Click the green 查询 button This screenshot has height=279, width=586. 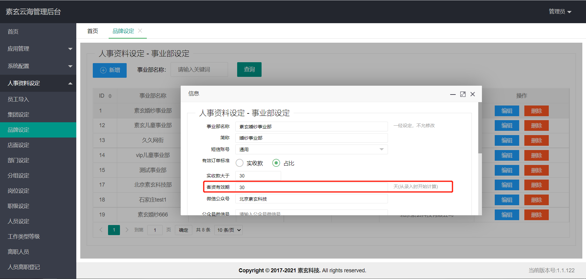point(249,70)
